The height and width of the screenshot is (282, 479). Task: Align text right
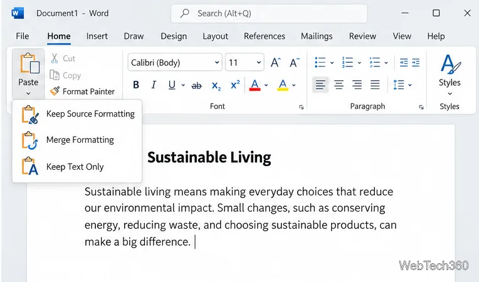(x=357, y=85)
